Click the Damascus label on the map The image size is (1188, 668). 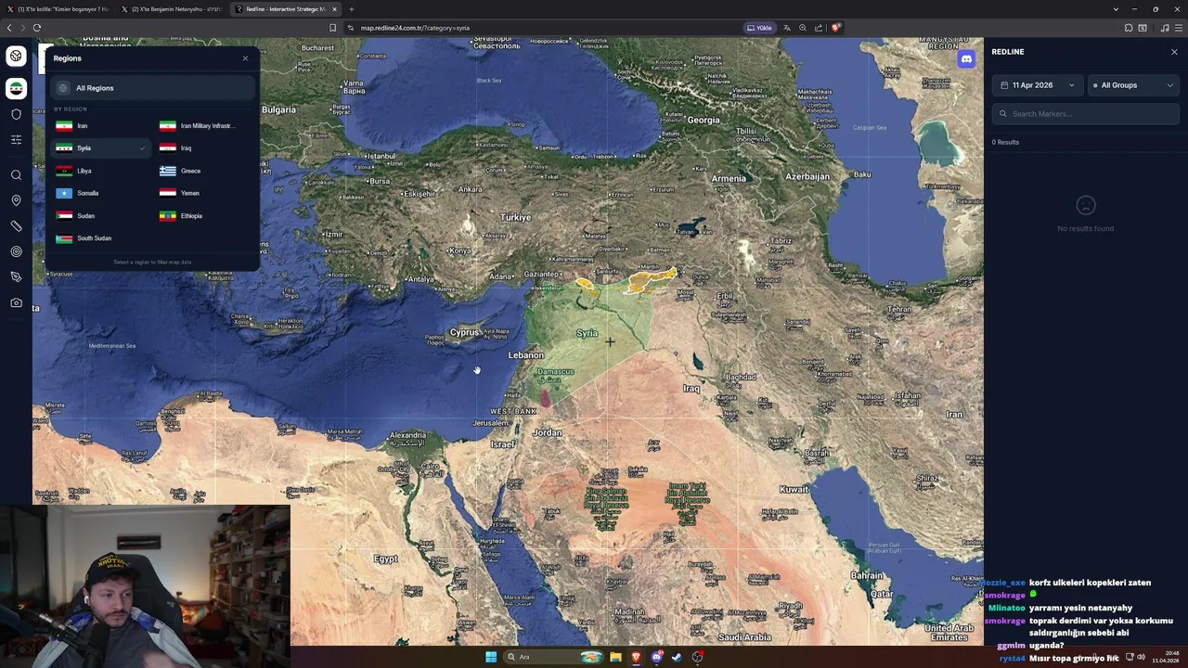[556, 371]
